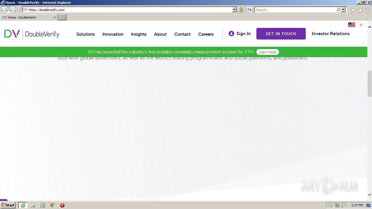Click Learn More in the green banner
372x209 pixels.
coord(268,52)
